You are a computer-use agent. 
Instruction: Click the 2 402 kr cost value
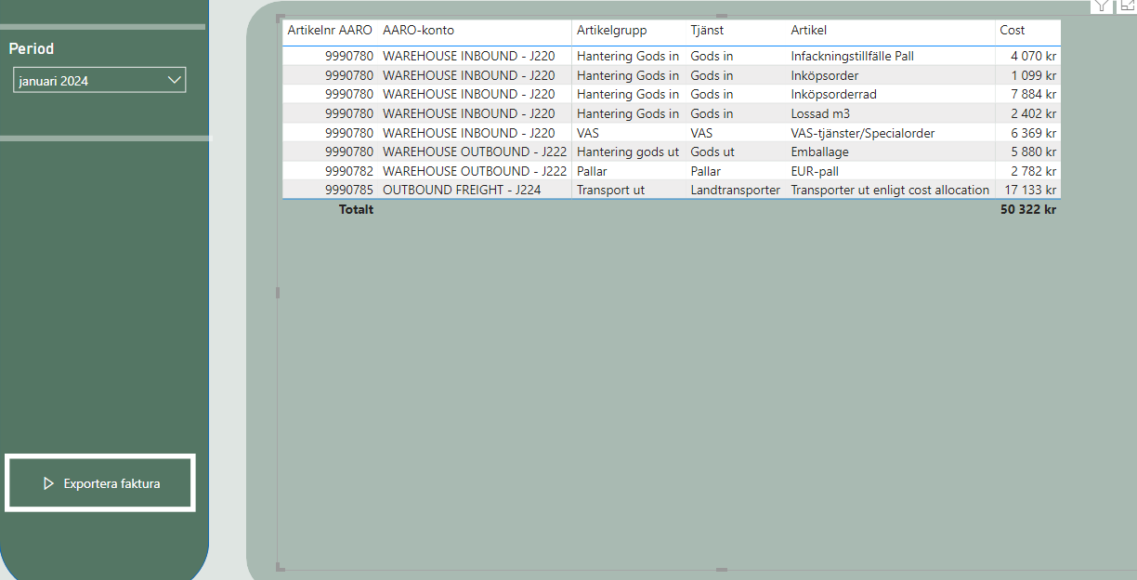1033,113
